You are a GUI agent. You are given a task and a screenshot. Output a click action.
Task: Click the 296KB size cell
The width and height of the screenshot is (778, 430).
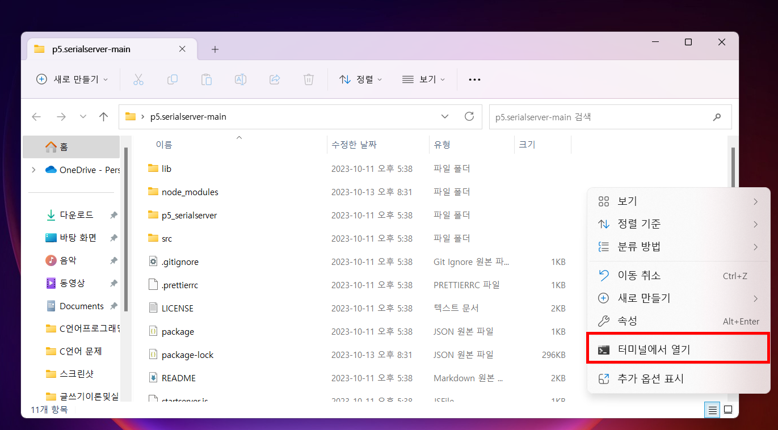[553, 355]
